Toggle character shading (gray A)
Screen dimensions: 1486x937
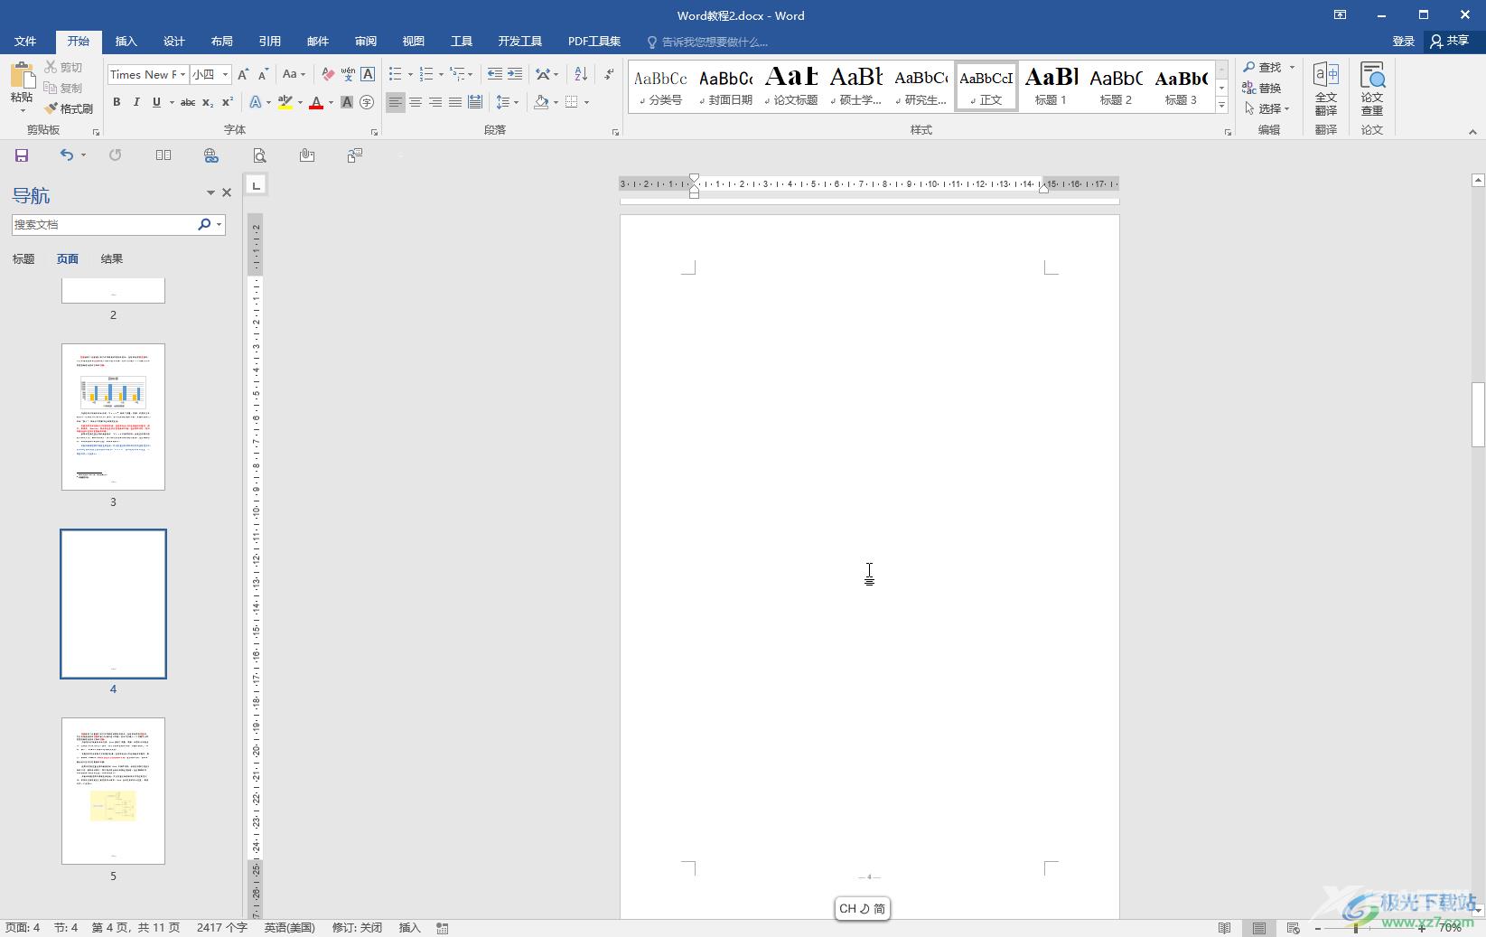[347, 102]
